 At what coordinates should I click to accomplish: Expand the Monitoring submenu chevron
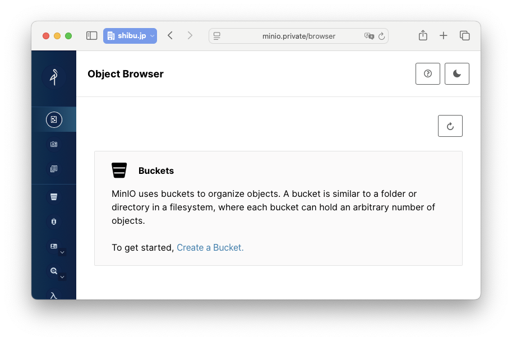[62, 277]
